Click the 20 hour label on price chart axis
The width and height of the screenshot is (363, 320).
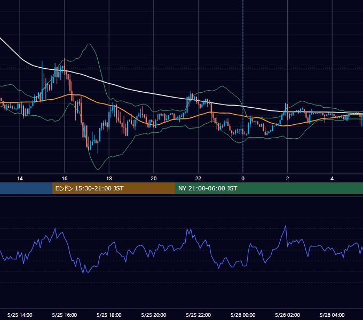(154, 179)
